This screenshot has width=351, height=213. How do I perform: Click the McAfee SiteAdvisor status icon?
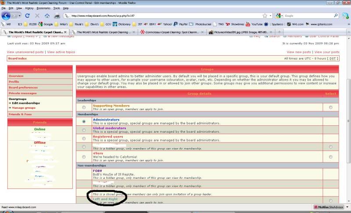click(x=317, y=207)
